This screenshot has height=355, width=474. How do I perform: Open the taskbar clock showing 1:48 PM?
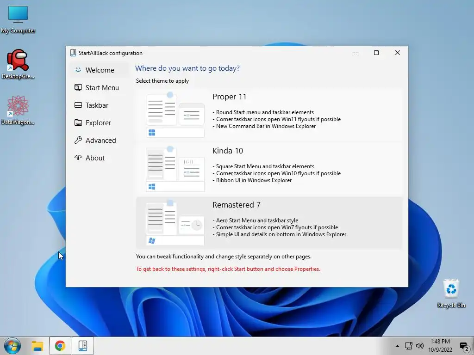(440, 346)
